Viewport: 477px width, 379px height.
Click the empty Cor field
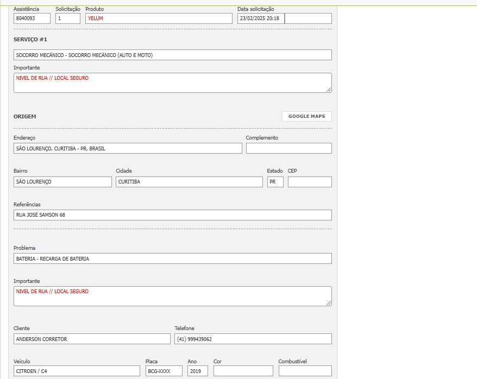(x=243, y=371)
